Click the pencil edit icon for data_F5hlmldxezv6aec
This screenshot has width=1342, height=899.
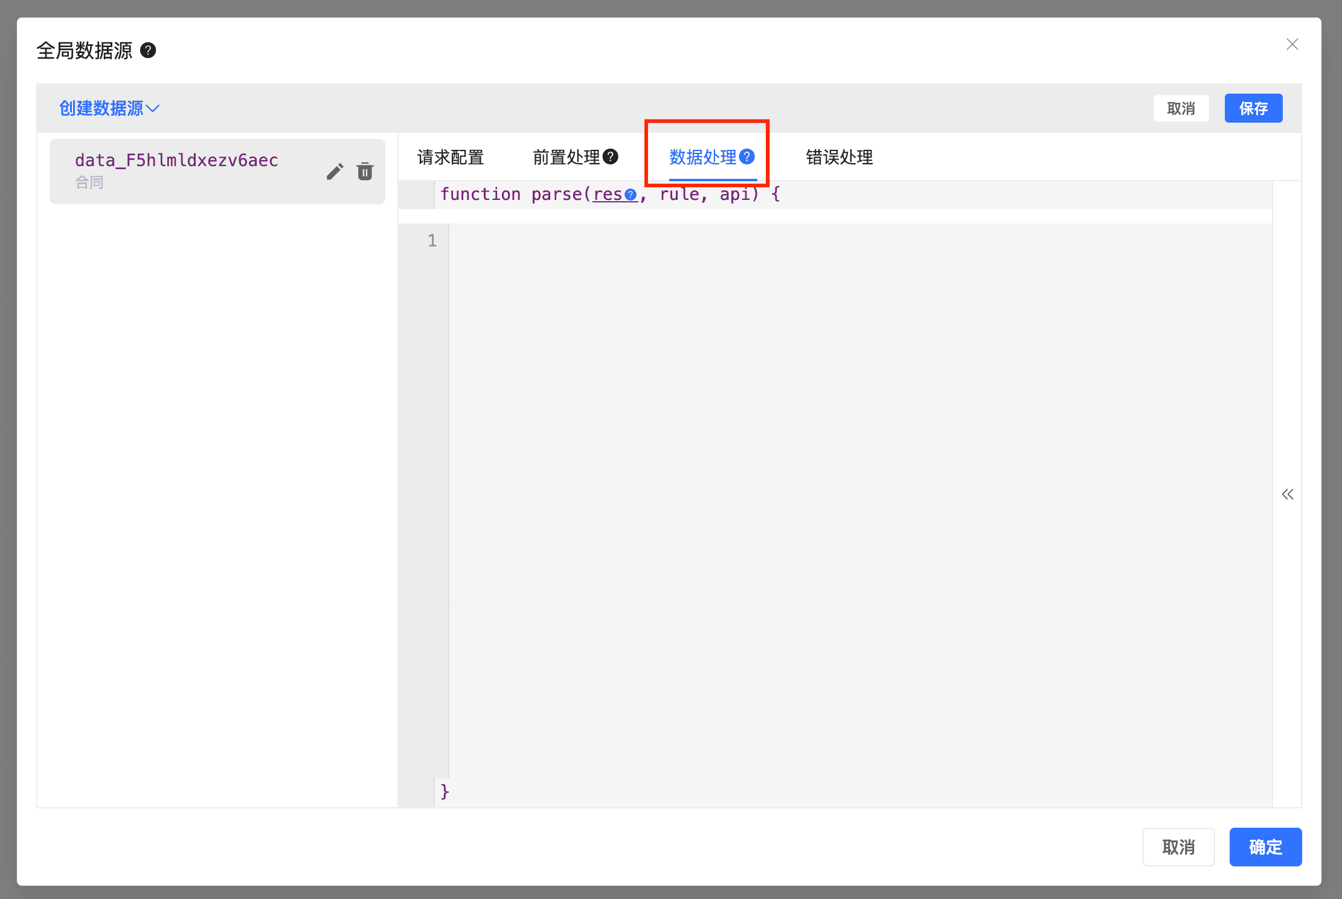(335, 172)
